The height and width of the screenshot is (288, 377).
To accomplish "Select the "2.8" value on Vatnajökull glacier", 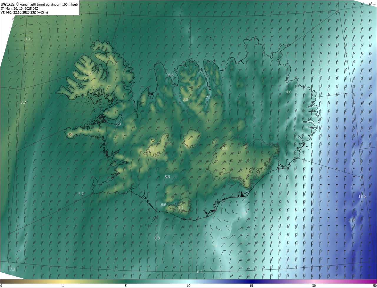I will click(225, 149).
